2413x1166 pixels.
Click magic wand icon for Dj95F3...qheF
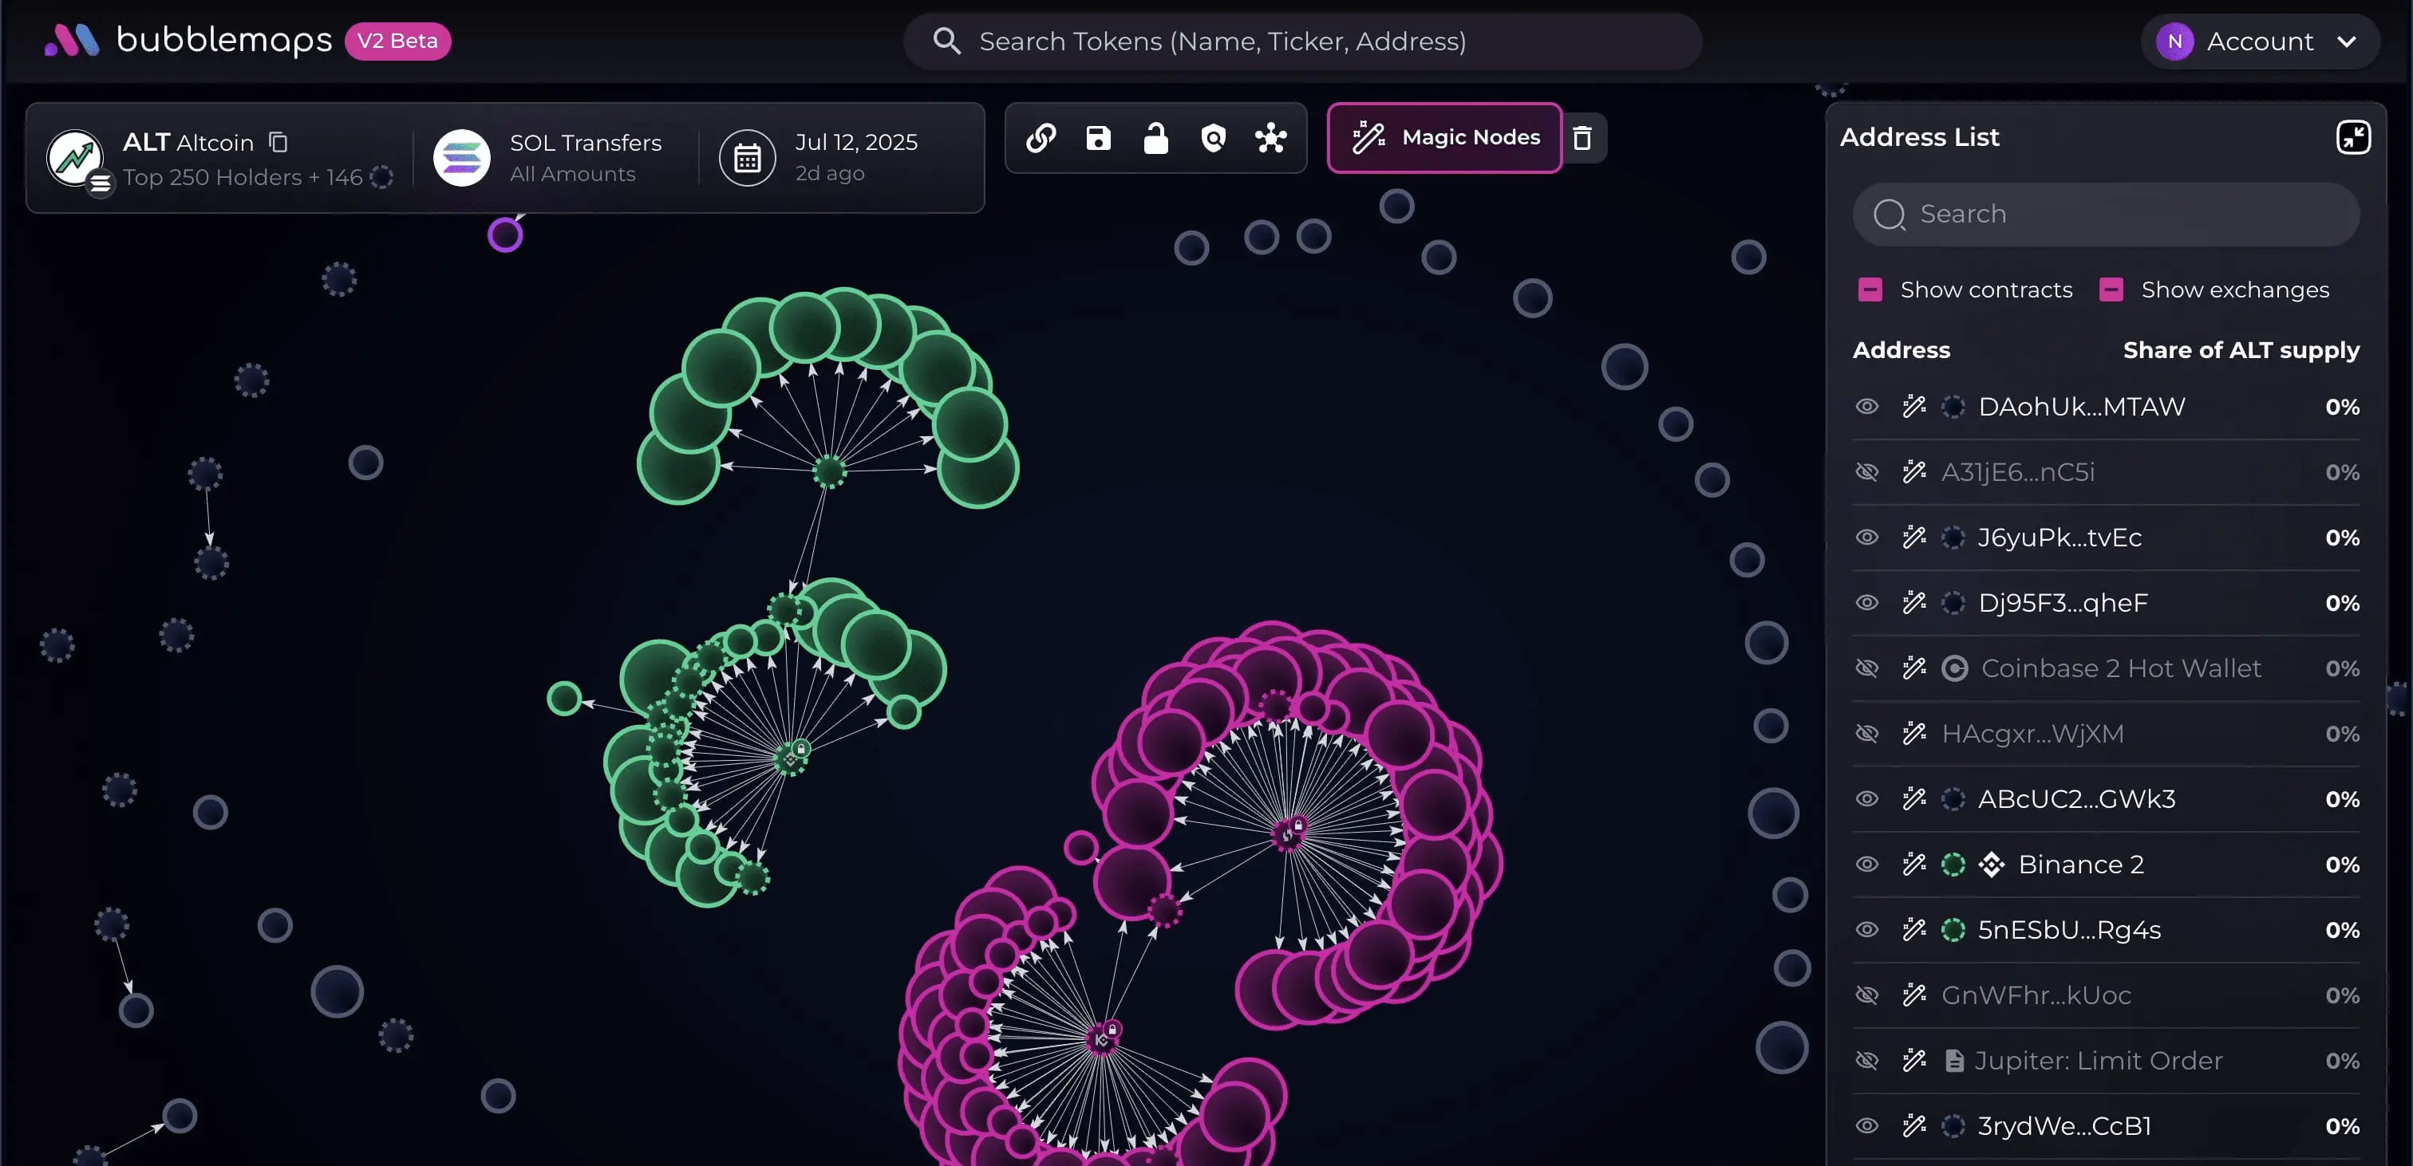click(1913, 603)
